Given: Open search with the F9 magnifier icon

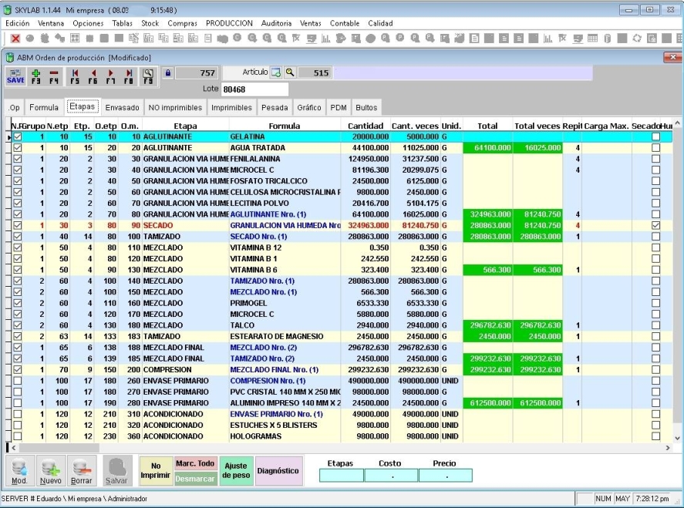Looking at the screenshot, I should click(148, 76).
